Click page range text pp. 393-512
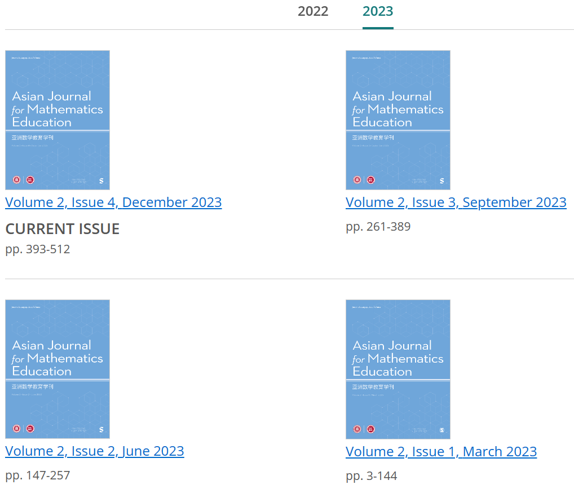This screenshot has height=489, width=574. [38, 249]
